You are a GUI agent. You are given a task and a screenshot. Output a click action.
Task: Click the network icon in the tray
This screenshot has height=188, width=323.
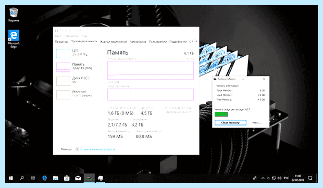[274, 178]
